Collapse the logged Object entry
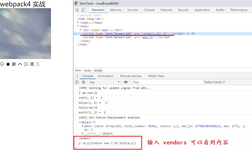This screenshot has height=150, width=252. pyautogui.click(x=80, y=122)
